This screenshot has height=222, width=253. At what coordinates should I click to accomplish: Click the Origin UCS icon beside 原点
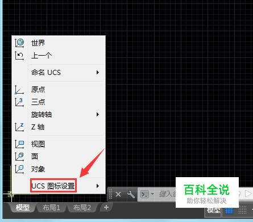[x=19, y=90]
